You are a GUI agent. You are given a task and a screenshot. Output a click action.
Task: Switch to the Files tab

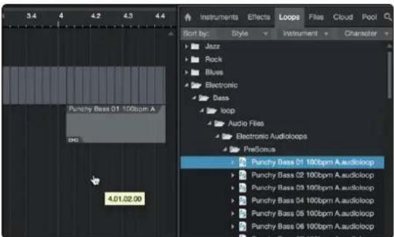pyautogui.click(x=316, y=17)
